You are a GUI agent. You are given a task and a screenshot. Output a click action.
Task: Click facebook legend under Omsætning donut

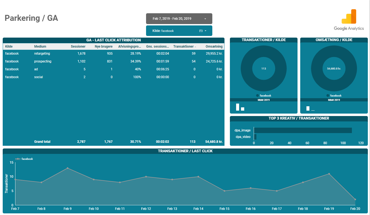point(334,95)
